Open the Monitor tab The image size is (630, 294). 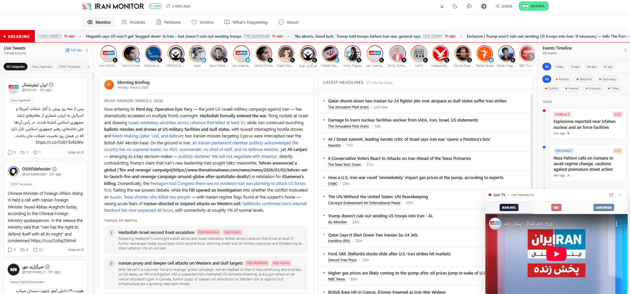click(x=99, y=22)
